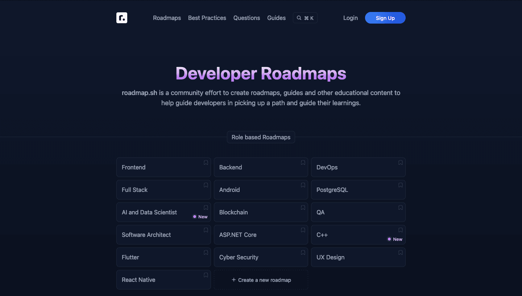Open the Cyber Security roadmap card
Screen dimensions: 522x296
(261, 257)
